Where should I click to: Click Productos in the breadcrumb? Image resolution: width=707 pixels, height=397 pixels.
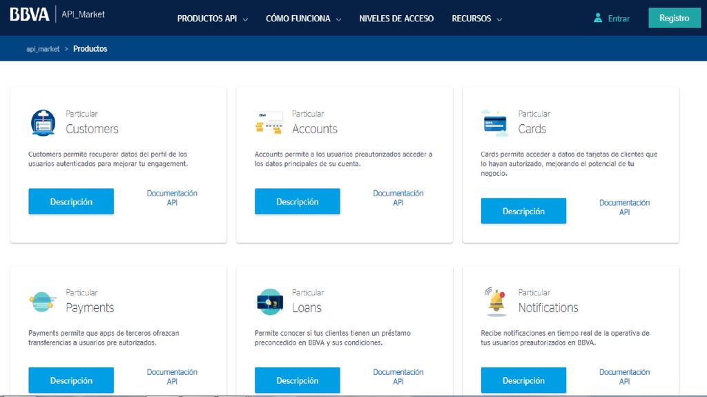(90, 49)
